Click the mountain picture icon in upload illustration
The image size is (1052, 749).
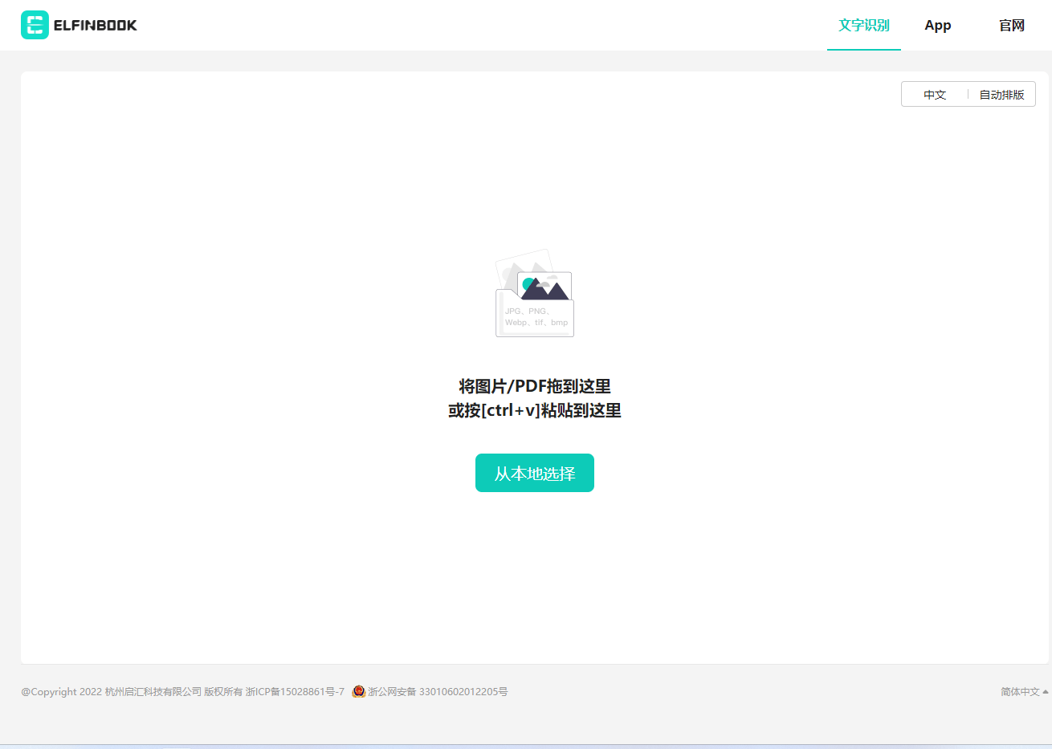point(545,287)
